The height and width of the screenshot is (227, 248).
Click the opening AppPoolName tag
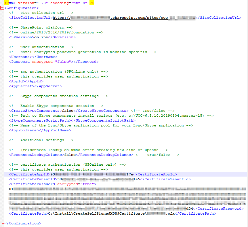24,130
